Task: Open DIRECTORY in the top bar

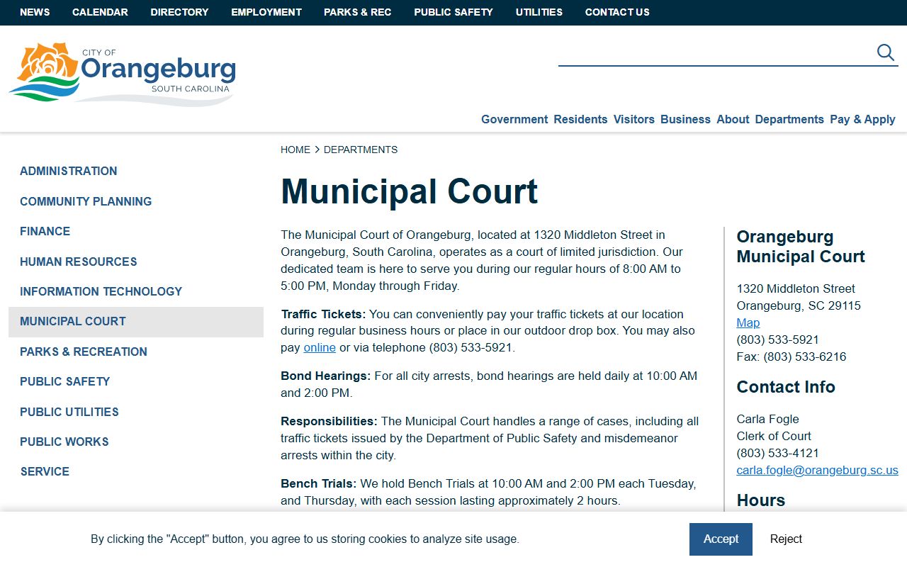Action: pos(179,12)
